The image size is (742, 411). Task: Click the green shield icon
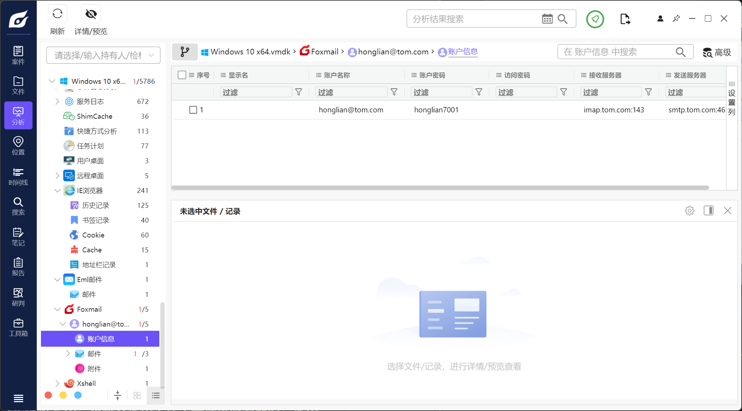click(x=595, y=19)
